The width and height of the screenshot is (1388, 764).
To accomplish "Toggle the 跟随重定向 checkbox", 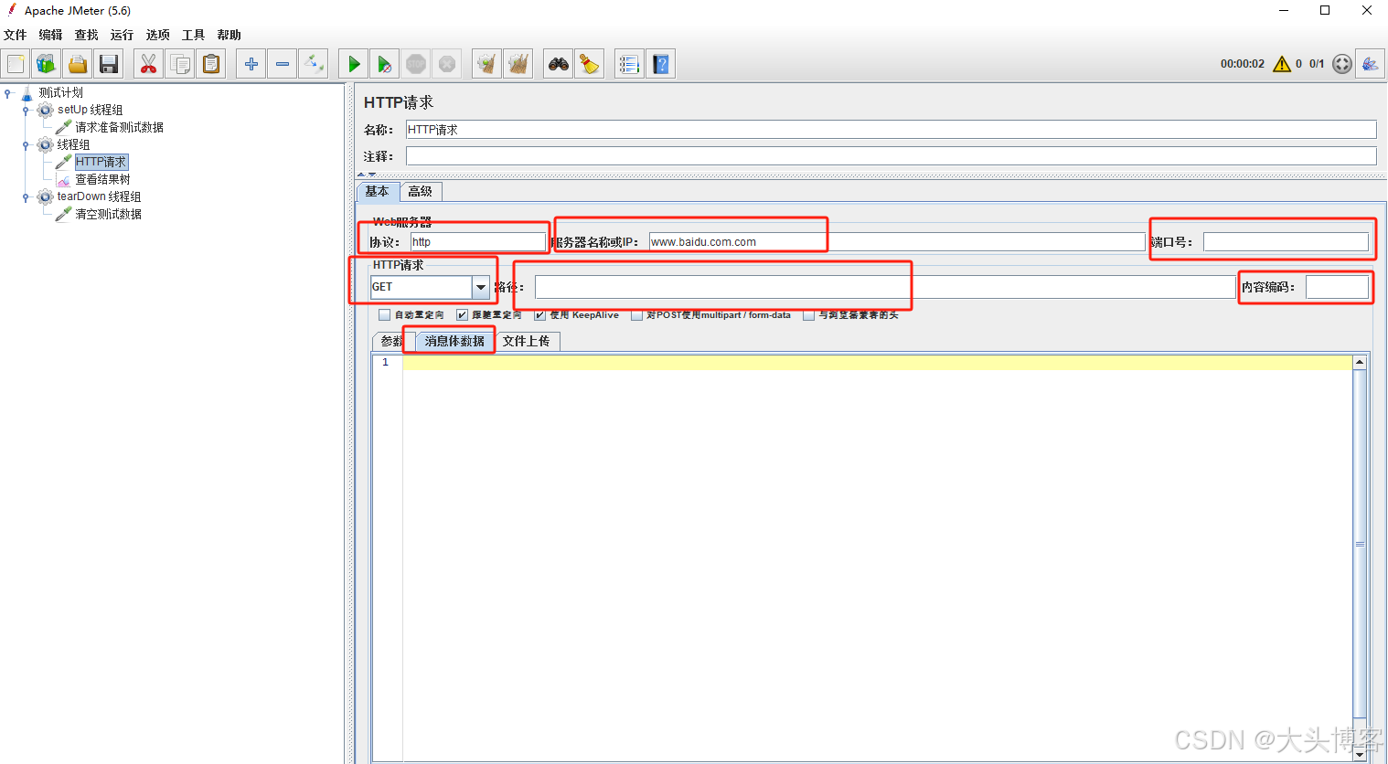I will pyautogui.click(x=462, y=314).
